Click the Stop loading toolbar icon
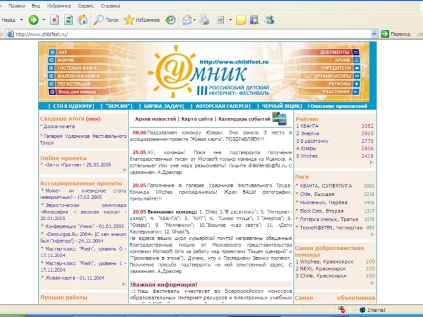Image resolution: width=423 pixels, height=317 pixels. [x=54, y=20]
